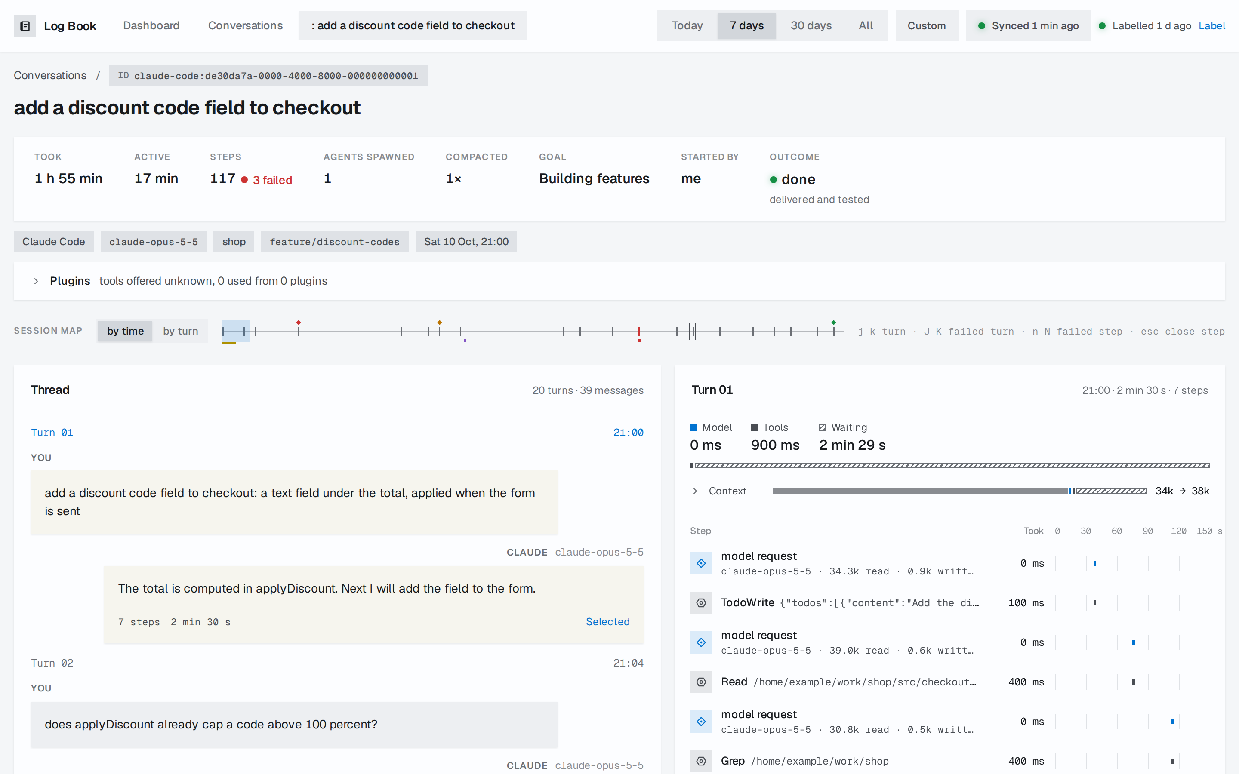Select the All time range
Viewport: 1239px width, 774px height.
[x=866, y=26]
